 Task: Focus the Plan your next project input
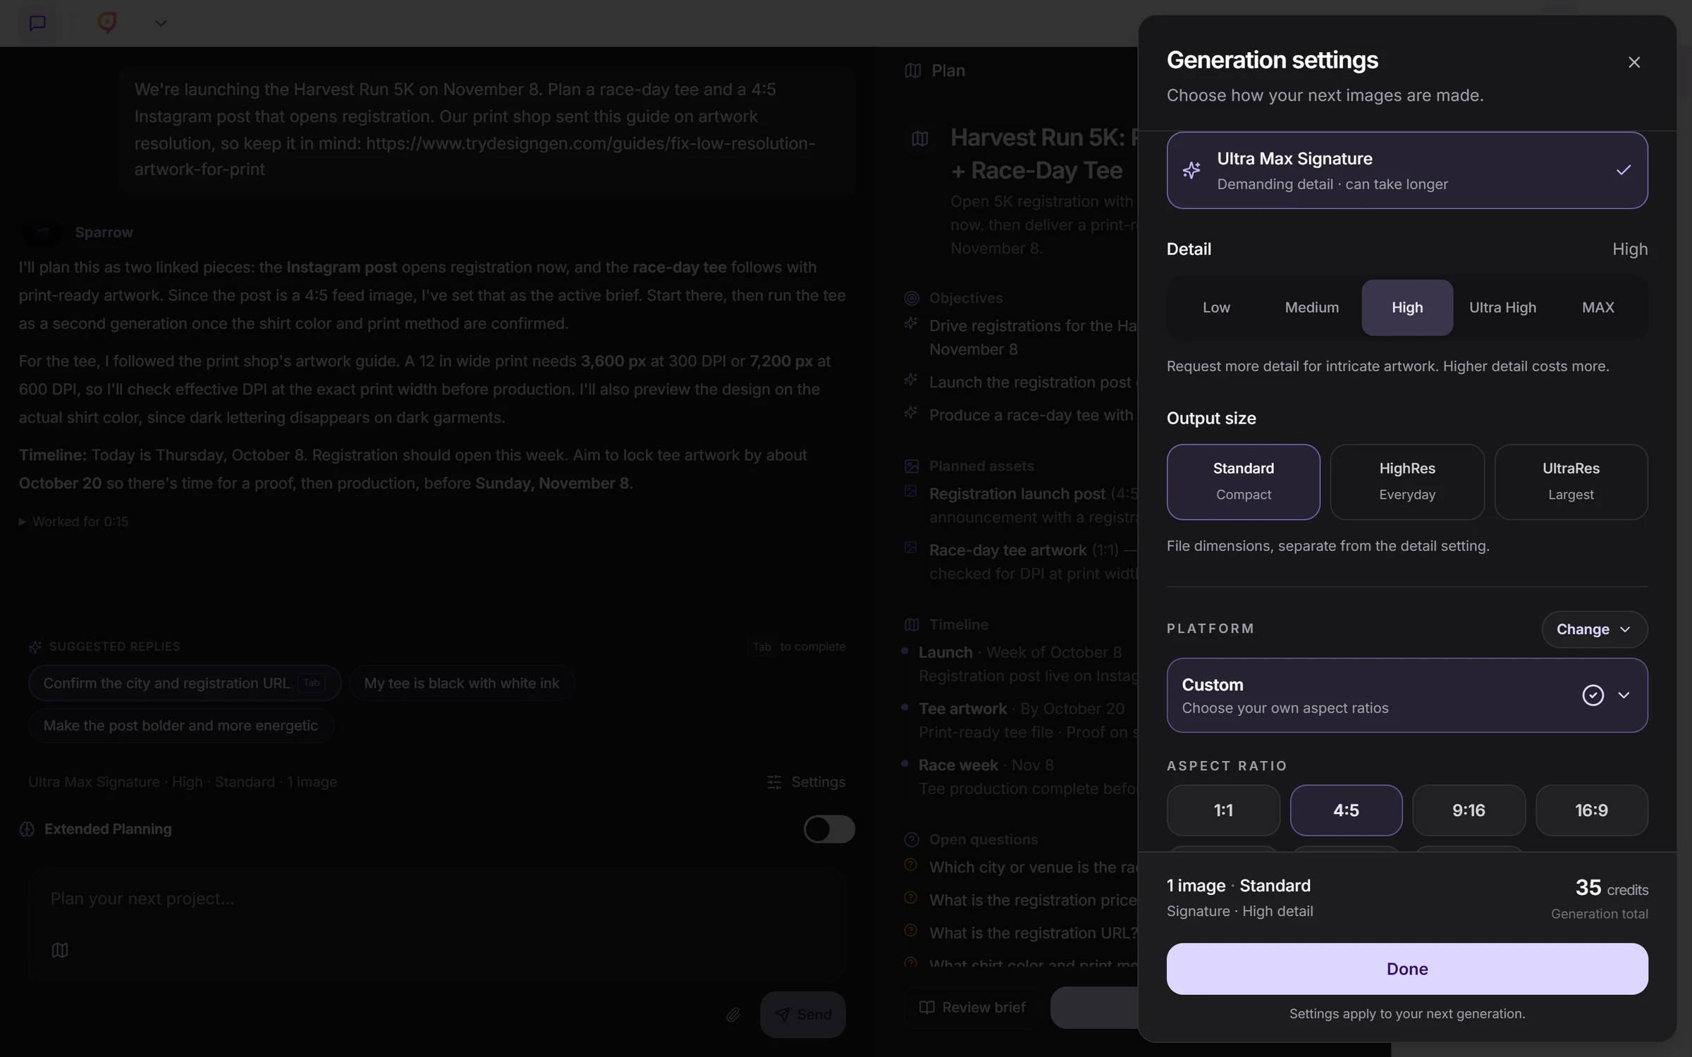(x=436, y=898)
